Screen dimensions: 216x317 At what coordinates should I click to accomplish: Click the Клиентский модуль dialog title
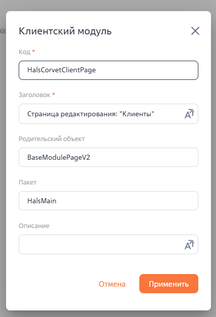[x=65, y=31]
